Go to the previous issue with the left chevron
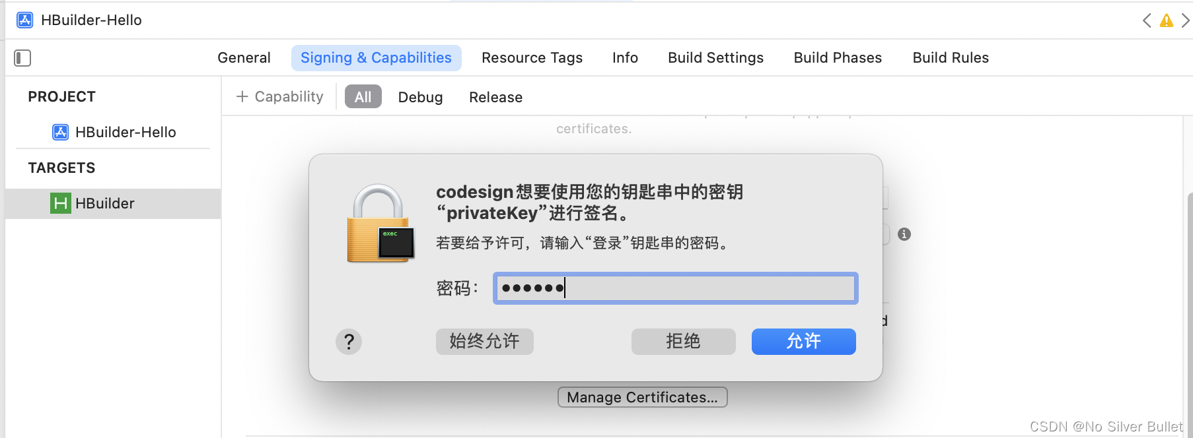This screenshot has height=438, width=1193. [1147, 20]
